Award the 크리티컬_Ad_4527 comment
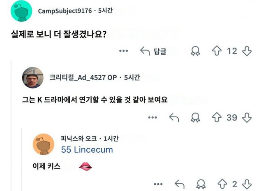Screen dimensions: 263x191 pos(195,118)
